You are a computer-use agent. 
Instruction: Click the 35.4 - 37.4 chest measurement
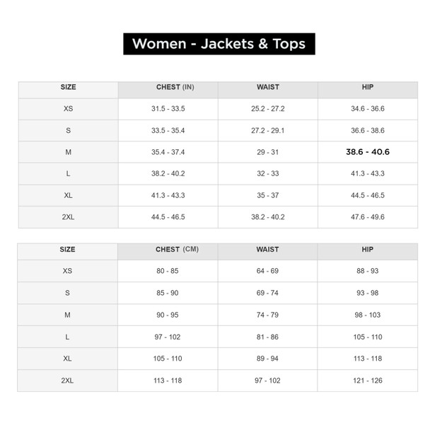(168, 152)
